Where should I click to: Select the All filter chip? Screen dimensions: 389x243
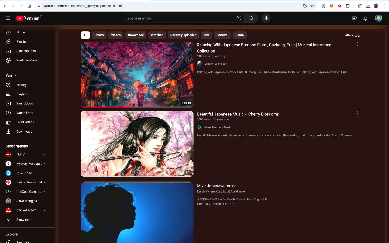coord(85,35)
